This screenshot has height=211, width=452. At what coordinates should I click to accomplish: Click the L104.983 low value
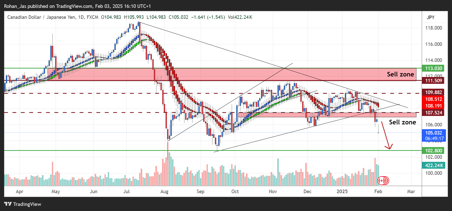[156, 17]
